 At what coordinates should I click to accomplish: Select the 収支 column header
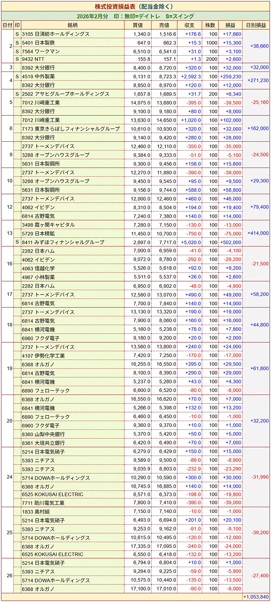[x=189, y=25]
